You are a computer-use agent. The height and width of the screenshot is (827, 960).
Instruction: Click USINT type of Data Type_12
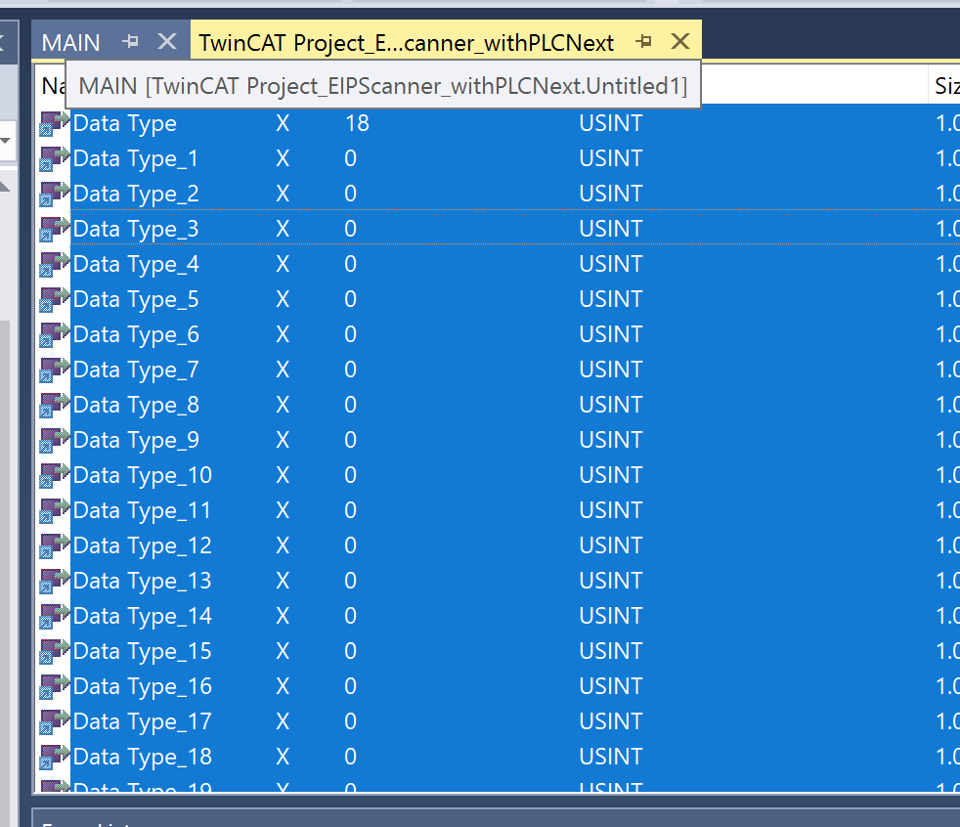(610, 546)
